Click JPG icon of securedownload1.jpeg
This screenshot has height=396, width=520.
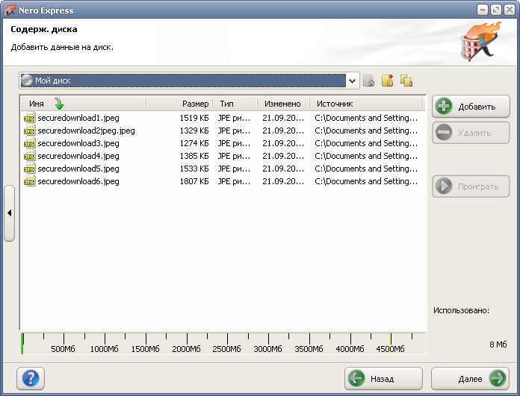coord(30,118)
